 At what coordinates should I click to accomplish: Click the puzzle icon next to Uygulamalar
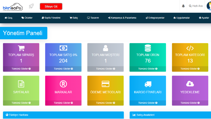click(x=175, y=18)
